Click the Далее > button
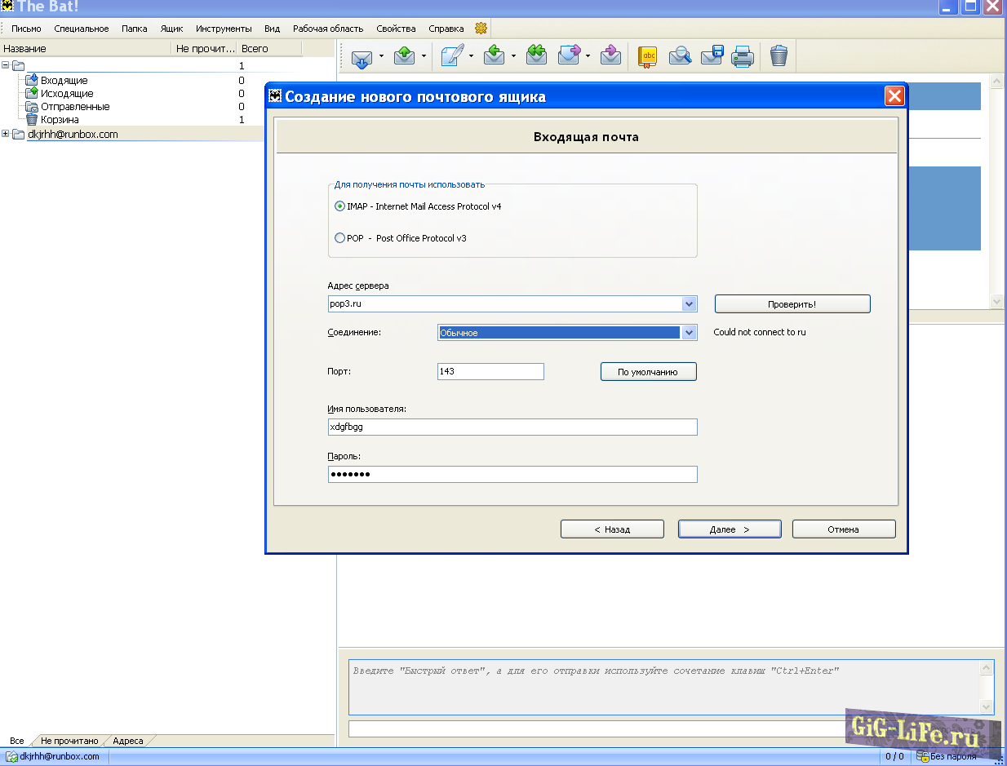The height and width of the screenshot is (766, 1007). tap(730, 529)
